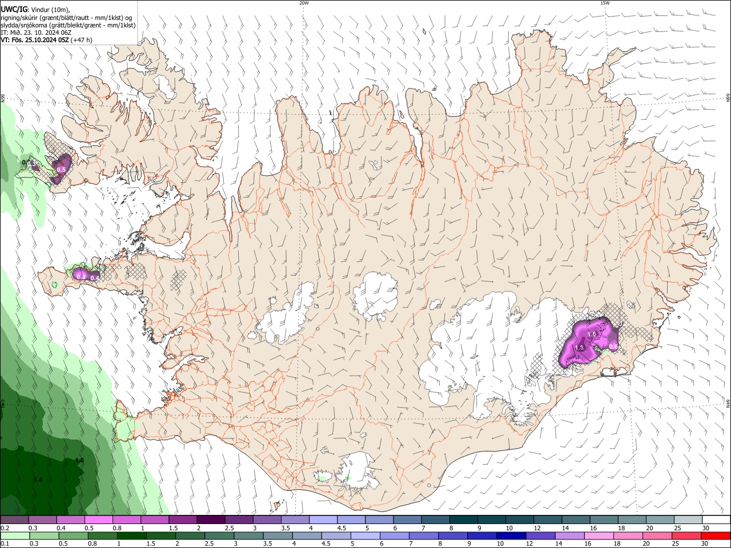Click the 20W longitude label
The height and width of the screenshot is (548, 731).
coord(304,3)
